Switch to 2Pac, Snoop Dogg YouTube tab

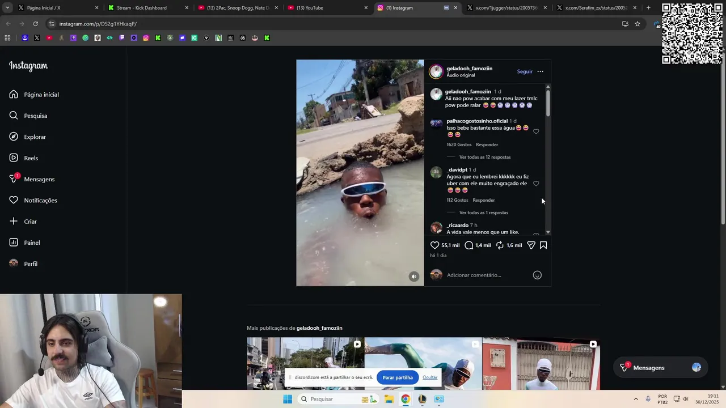point(237,8)
